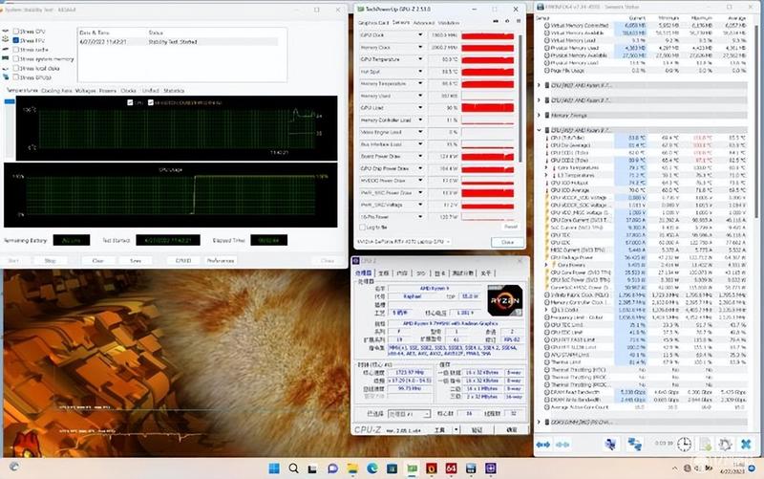Click HWiNFO collapse-columns arrows icon
The height and width of the screenshot is (479, 764).
[x=562, y=445]
